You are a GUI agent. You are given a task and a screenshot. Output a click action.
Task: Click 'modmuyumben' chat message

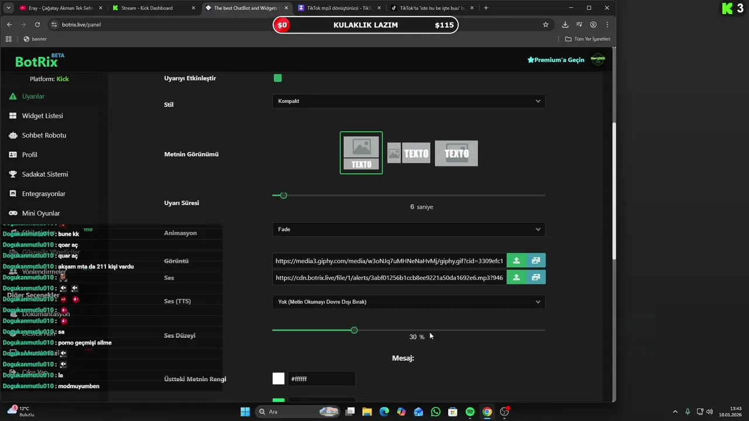pyautogui.click(x=78, y=386)
